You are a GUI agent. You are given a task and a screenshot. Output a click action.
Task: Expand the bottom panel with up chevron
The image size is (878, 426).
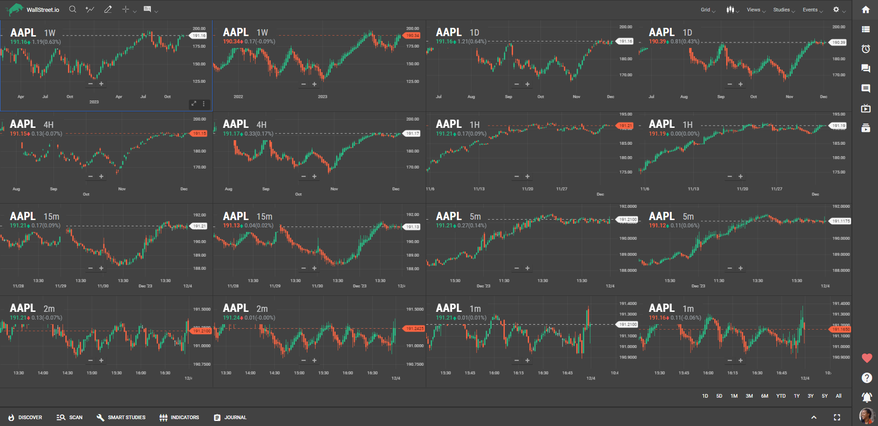(x=814, y=417)
